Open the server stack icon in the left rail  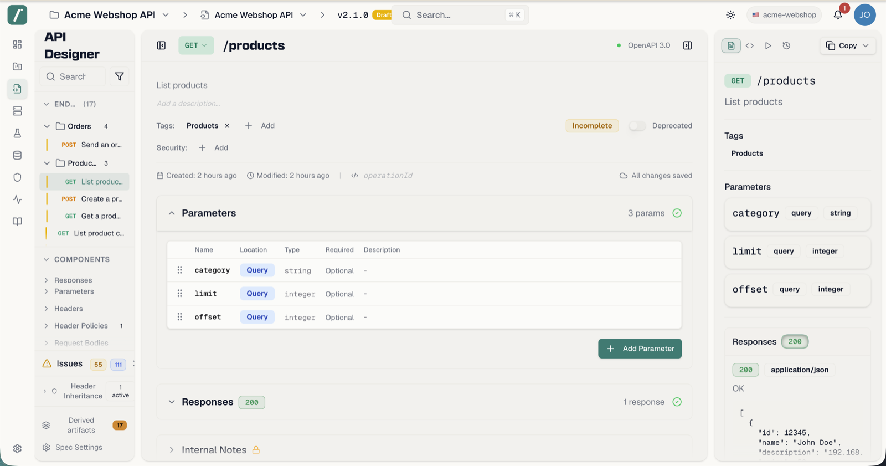17,111
